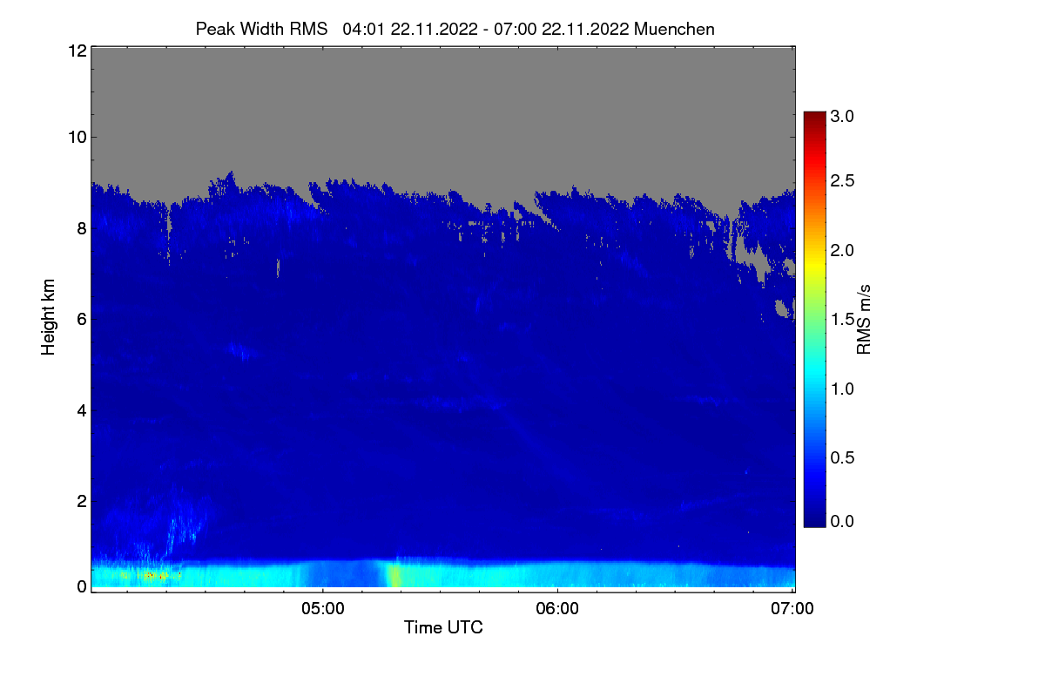Viewport: 1045px width, 697px height.
Task: Click the height axis tick label '6'
Action: coord(81,319)
